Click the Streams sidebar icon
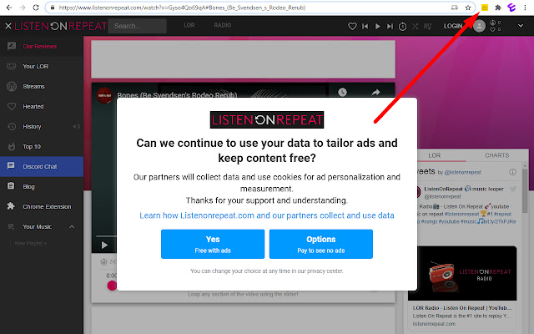534x334 pixels. pos(11,86)
